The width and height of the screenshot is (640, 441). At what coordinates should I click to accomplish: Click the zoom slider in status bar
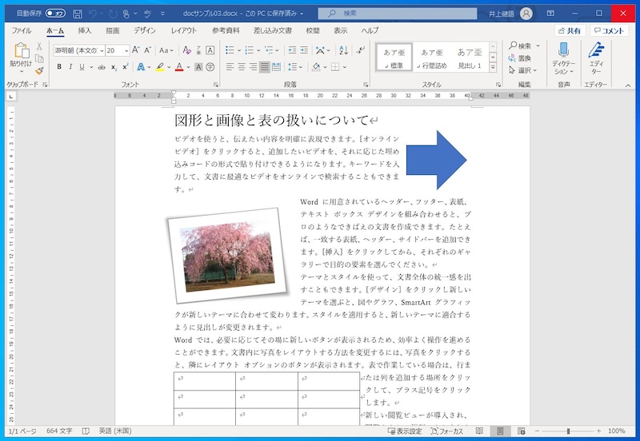(569, 431)
